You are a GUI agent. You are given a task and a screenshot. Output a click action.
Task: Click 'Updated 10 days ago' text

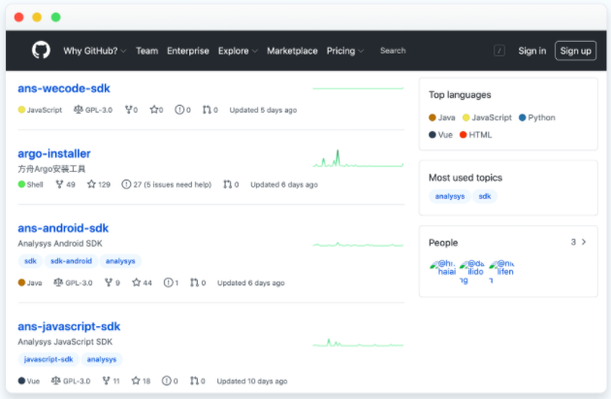pyautogui.click(x=252, y=382)
